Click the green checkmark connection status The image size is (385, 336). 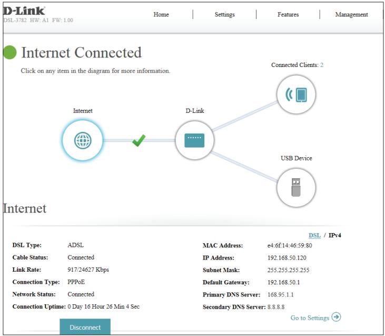pyautogui.click(x=139, y=140)
